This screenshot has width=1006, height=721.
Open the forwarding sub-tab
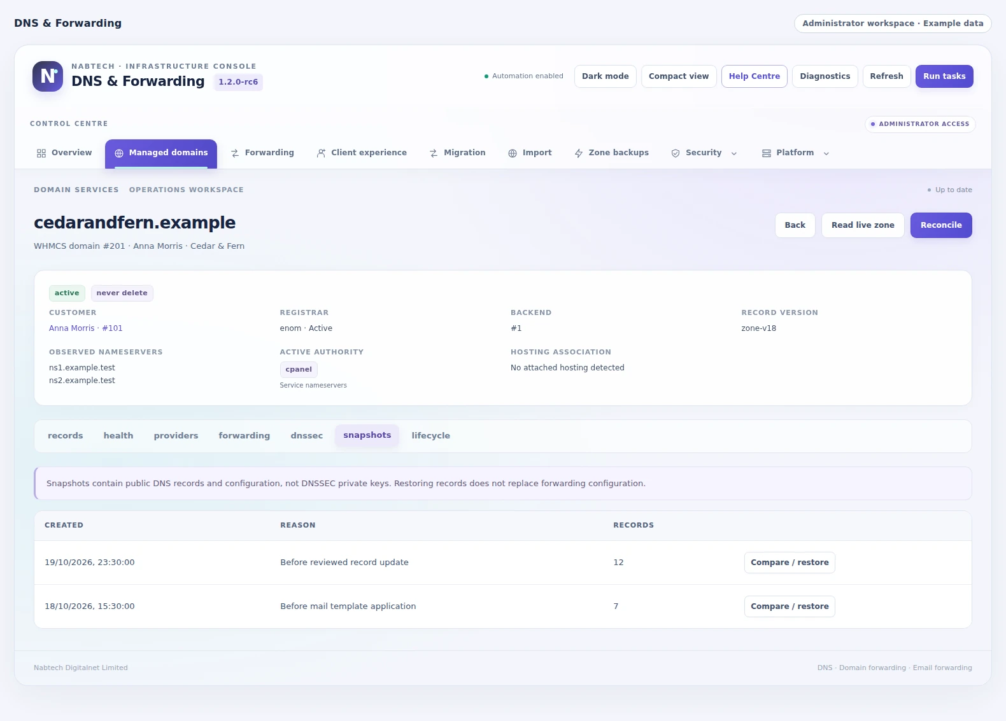click(244, 436)
